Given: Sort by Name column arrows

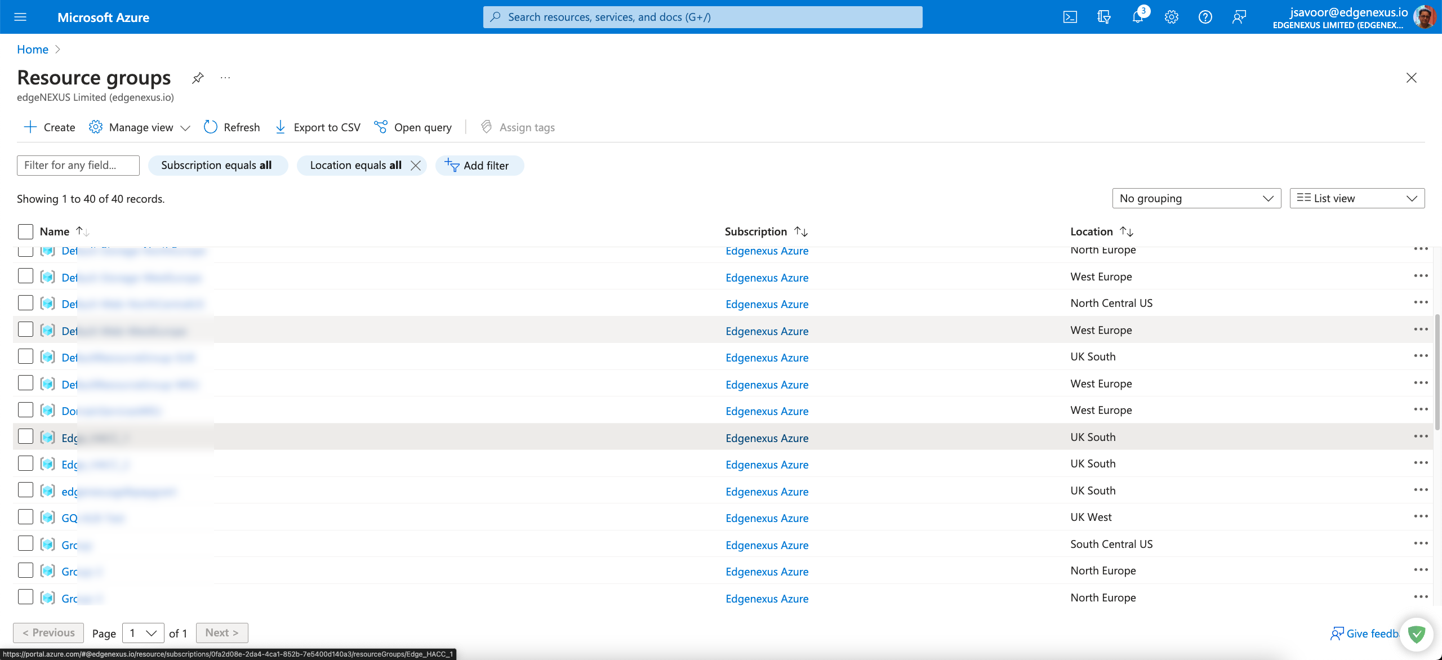Looking at the screenshot, I should click(x=83, y=231).
